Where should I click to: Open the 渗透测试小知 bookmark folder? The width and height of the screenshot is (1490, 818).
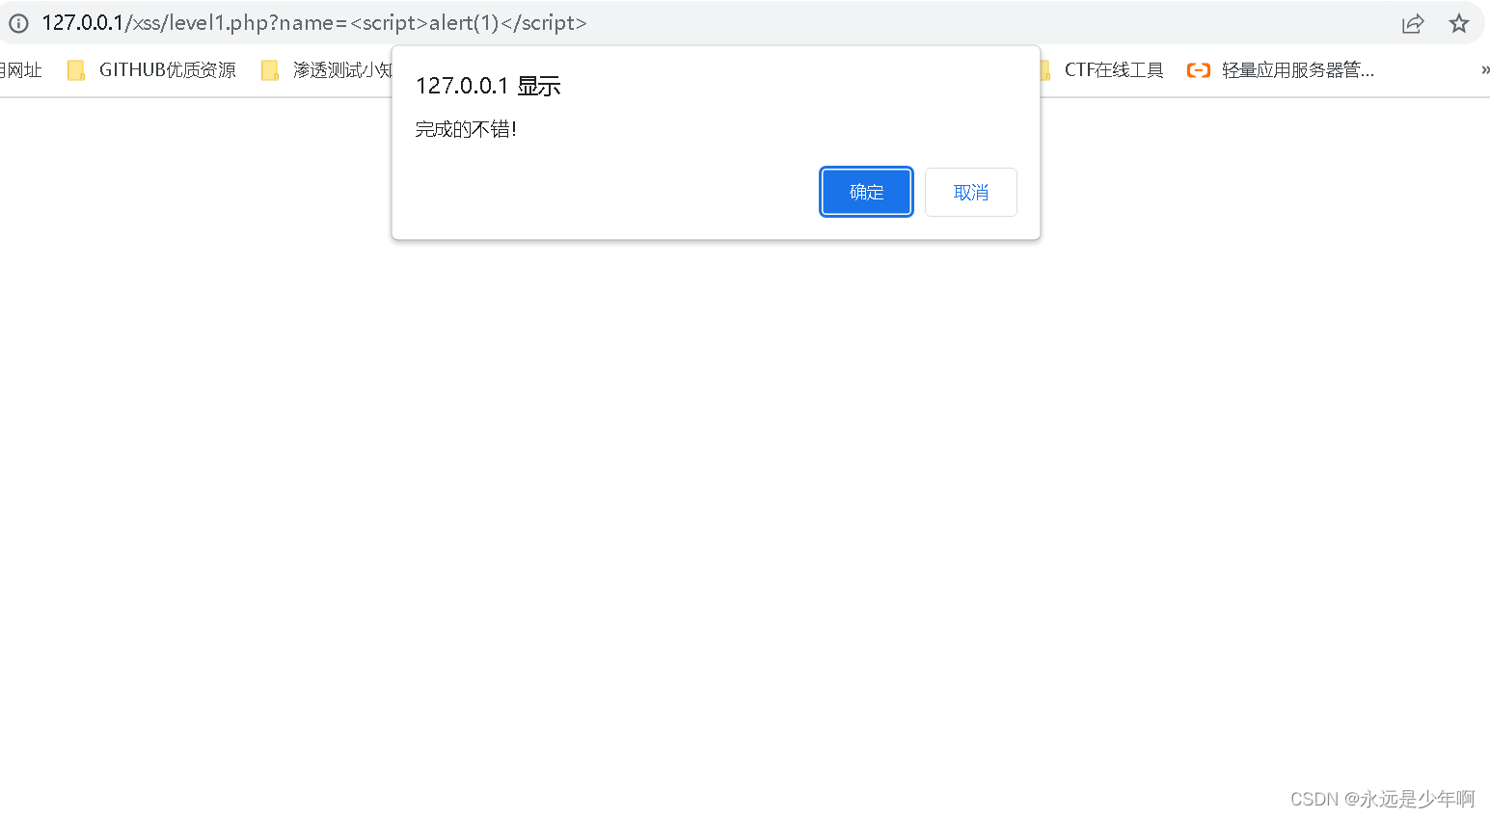tap(326, 70)
